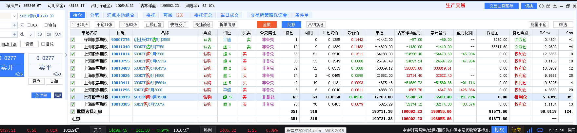Open the on-screen keyboard icon

coord(58,95)
